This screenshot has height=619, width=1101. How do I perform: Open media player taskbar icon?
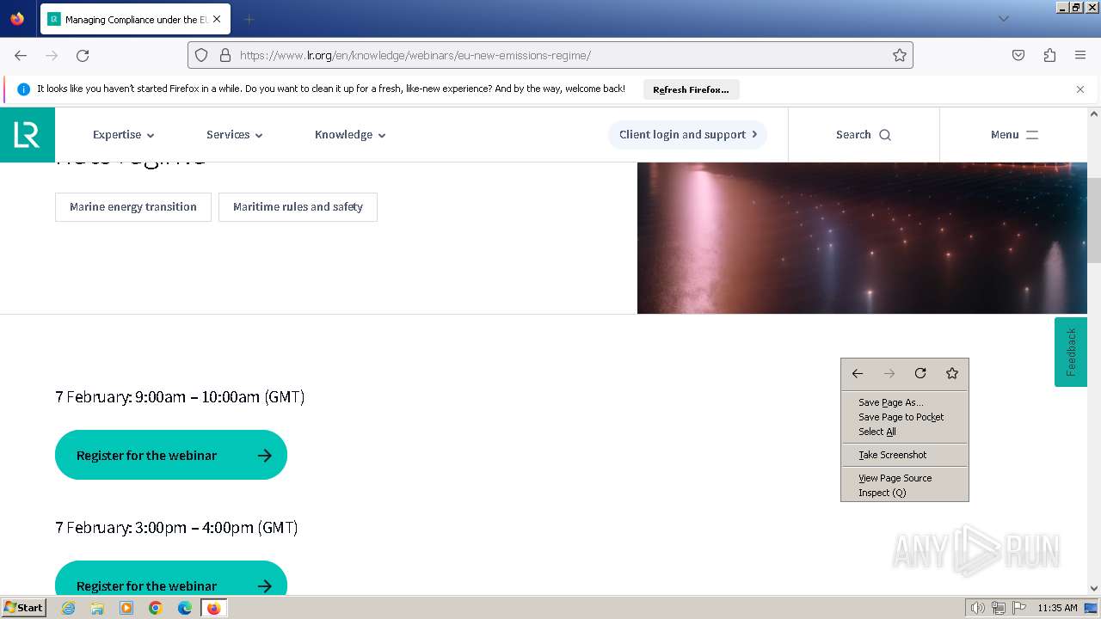click(126, 608)
